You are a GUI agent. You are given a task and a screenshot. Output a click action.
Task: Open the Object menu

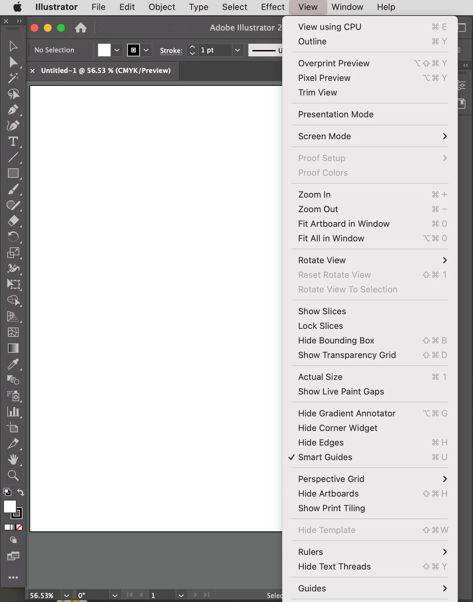(162, 7)
